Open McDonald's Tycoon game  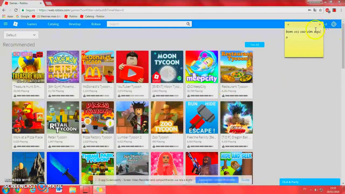point(98,74)
